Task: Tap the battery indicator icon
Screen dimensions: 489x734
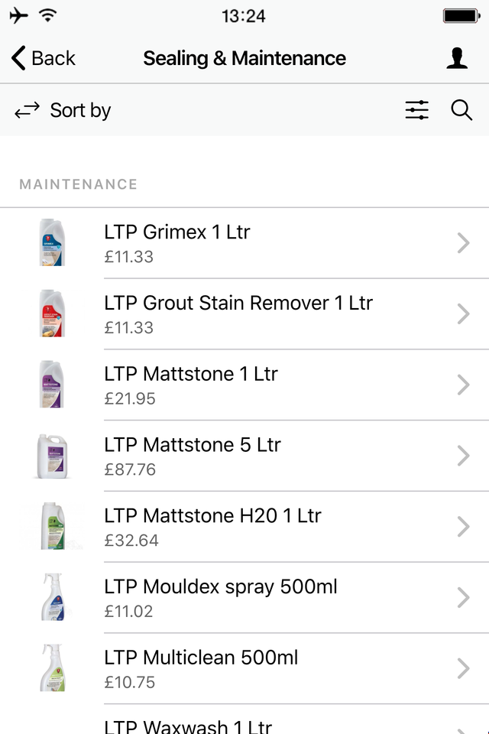Action: tap(461, 16)
